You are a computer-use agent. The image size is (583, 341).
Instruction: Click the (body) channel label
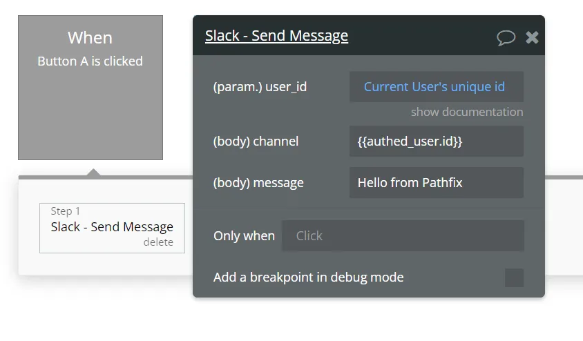(256, 141)
